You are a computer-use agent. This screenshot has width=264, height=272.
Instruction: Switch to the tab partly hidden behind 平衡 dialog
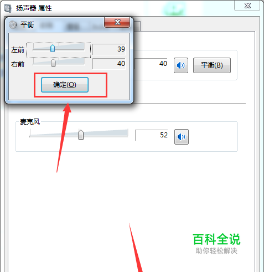137,26
